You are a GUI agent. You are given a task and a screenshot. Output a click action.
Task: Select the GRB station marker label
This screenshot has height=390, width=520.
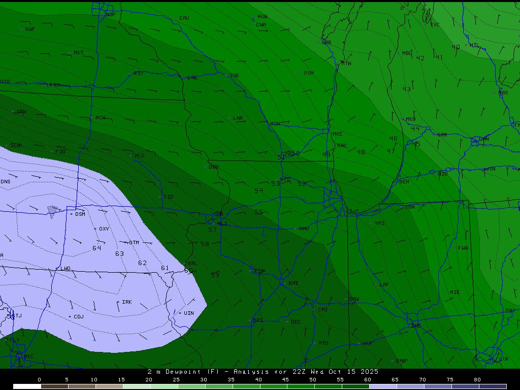pyautogui.click(x=327, y=43)
